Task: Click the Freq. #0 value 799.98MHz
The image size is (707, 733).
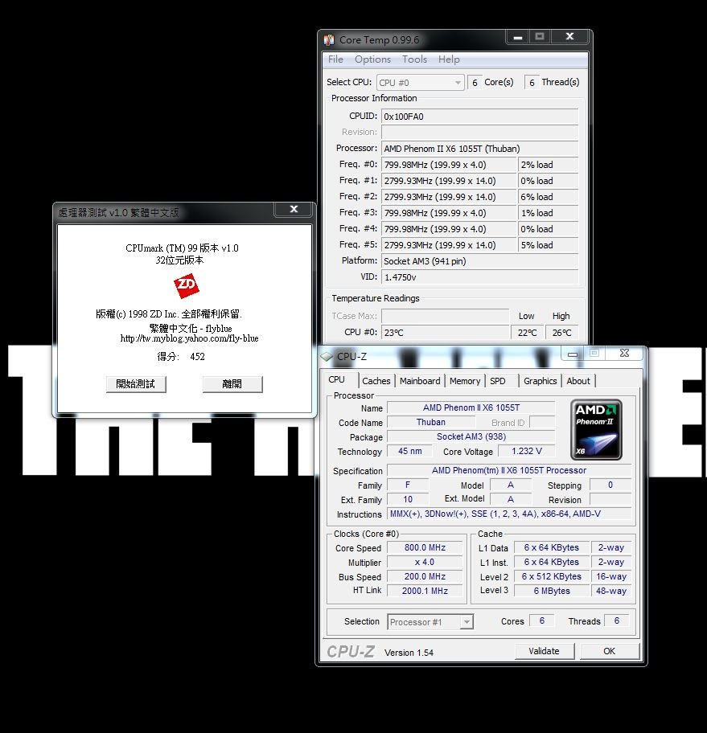Action: click(449, 165)
